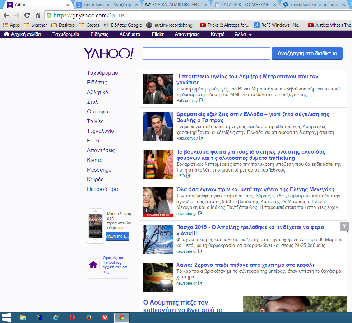Launch Firefox from taskbar
This screenshot has width=352, height=323.
[89, 318]
